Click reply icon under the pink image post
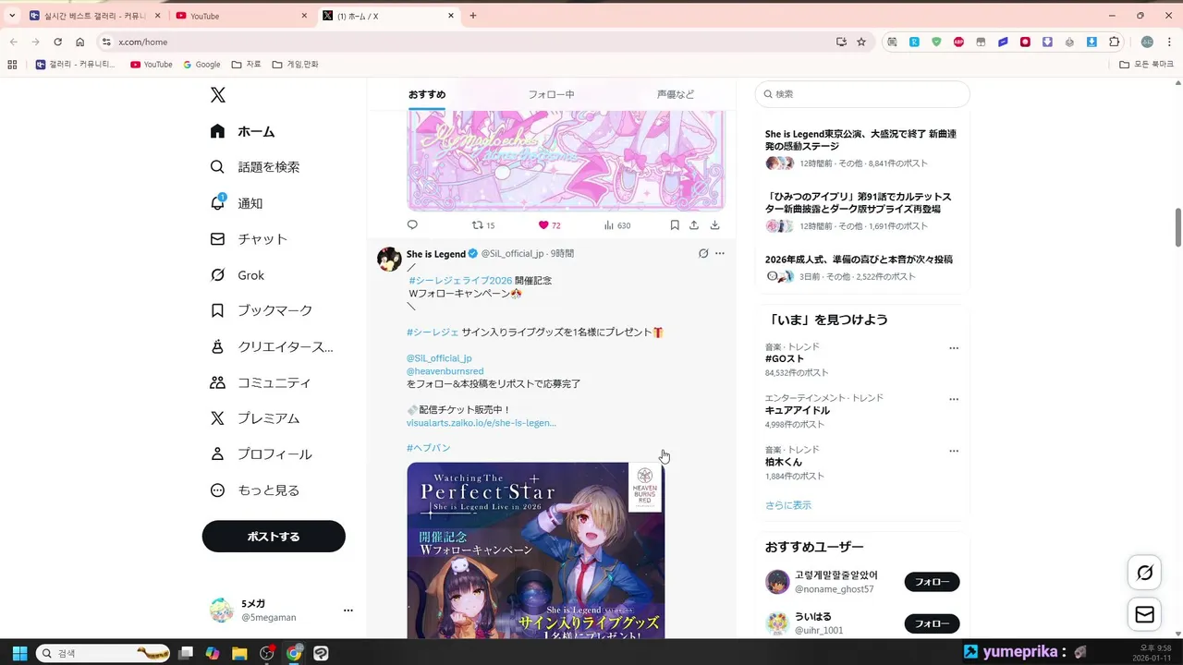The height and width of the screenshot is (665, 1183). click(412, 224)
